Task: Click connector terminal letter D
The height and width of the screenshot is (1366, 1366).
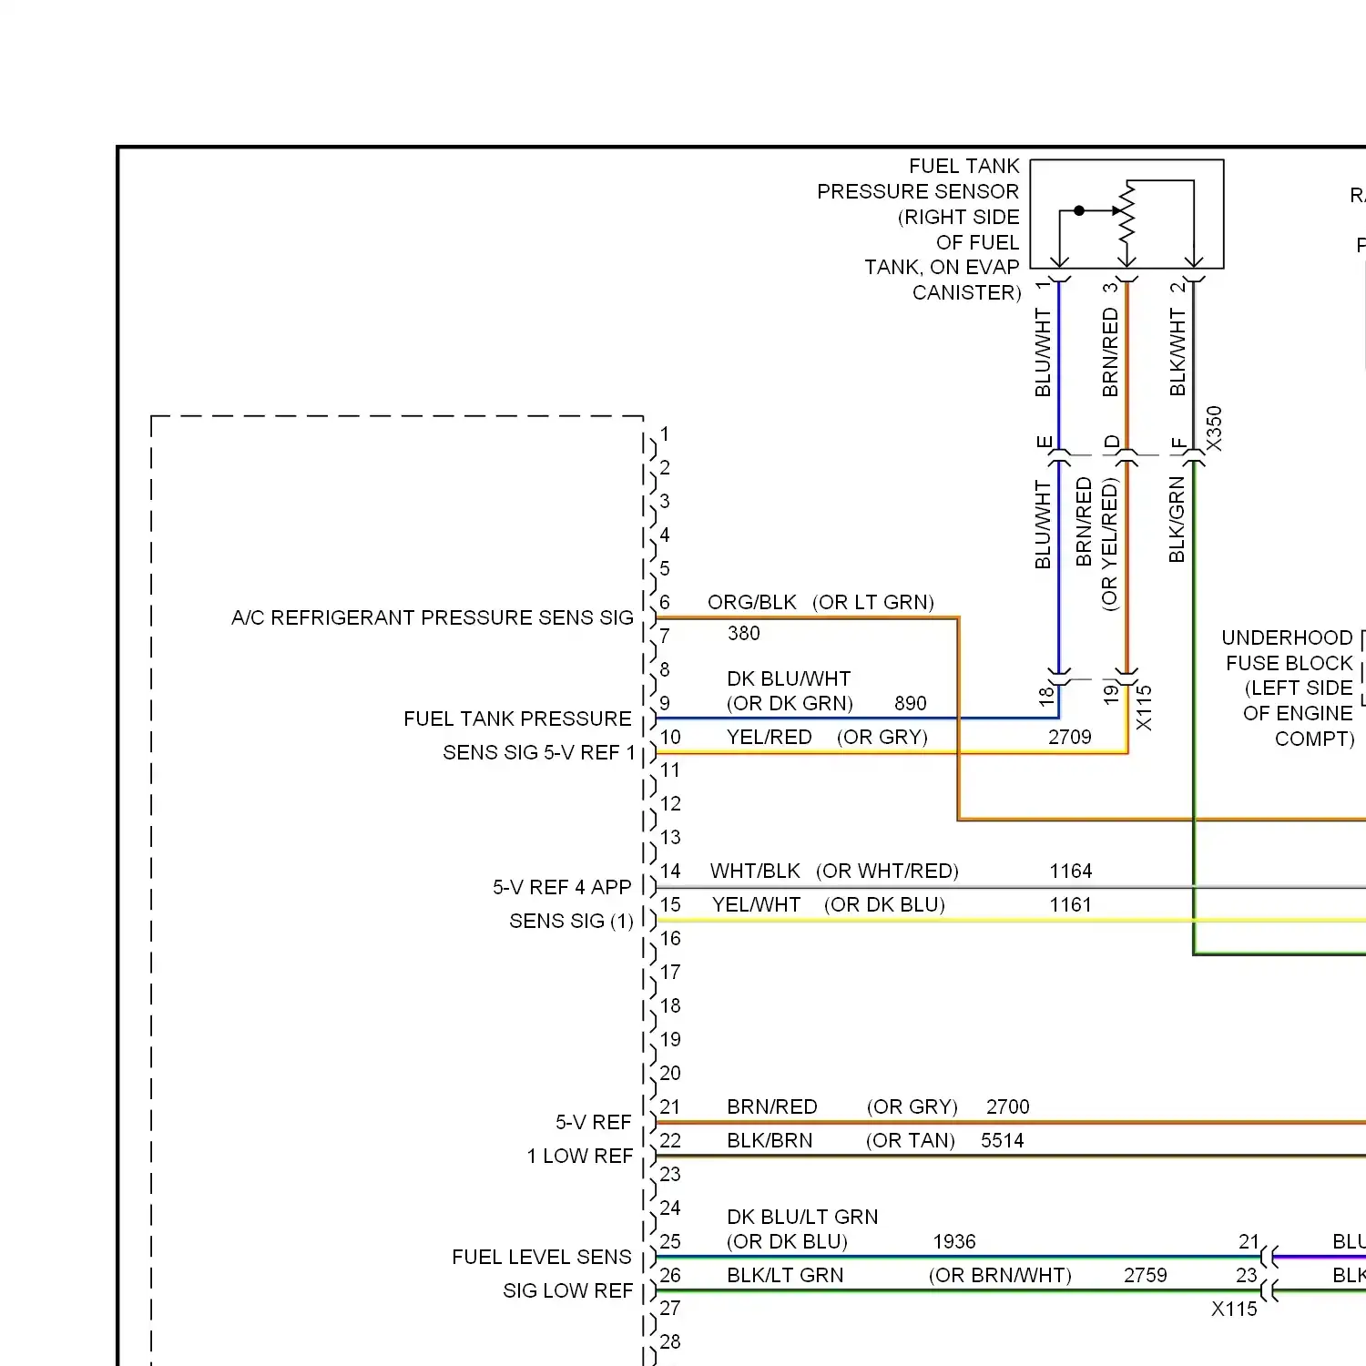Action: pyautogui.click(x=1112, y=443)
